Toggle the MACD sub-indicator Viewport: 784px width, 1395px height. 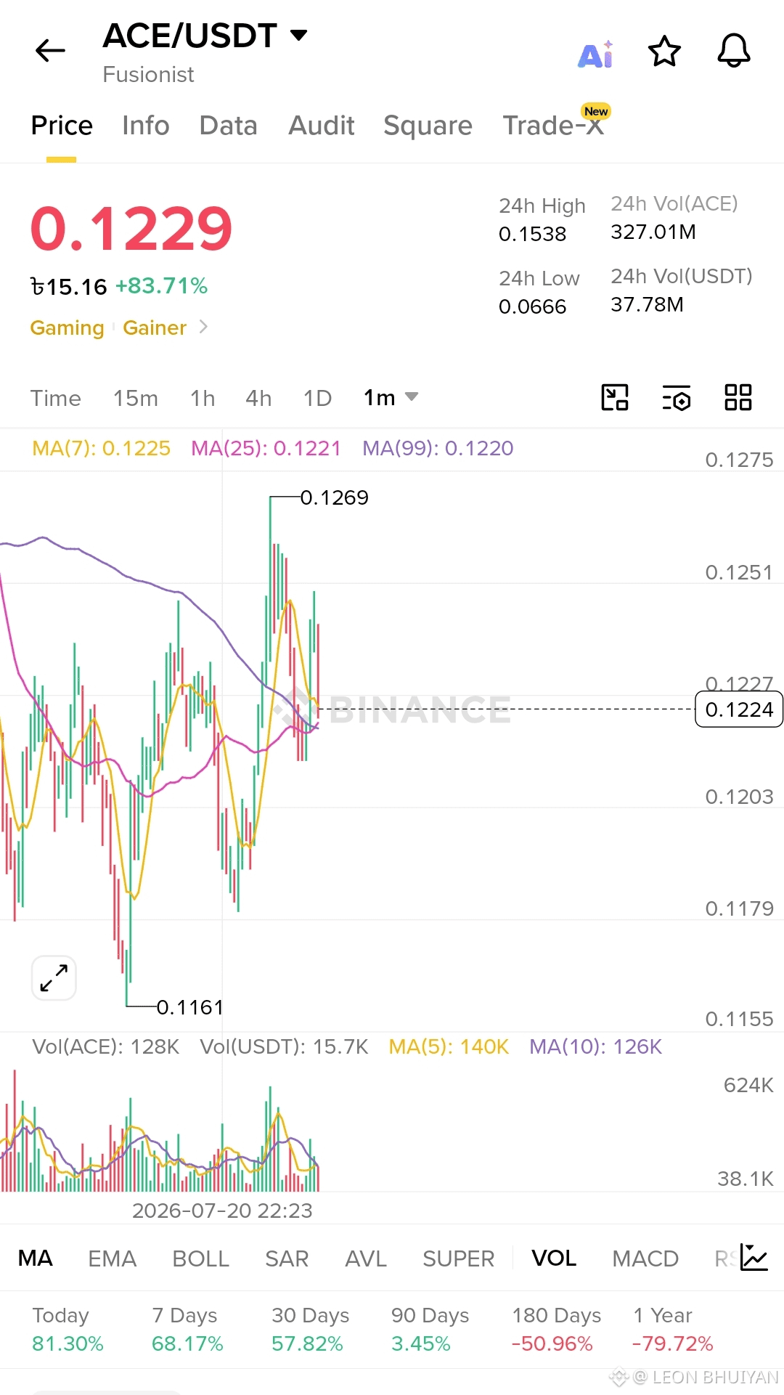tap(645, 1258)
